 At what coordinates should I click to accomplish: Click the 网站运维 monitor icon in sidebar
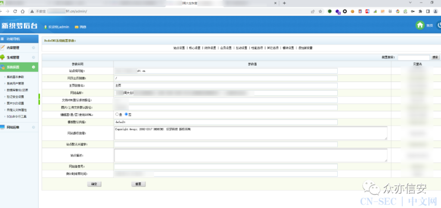[2, 127]
